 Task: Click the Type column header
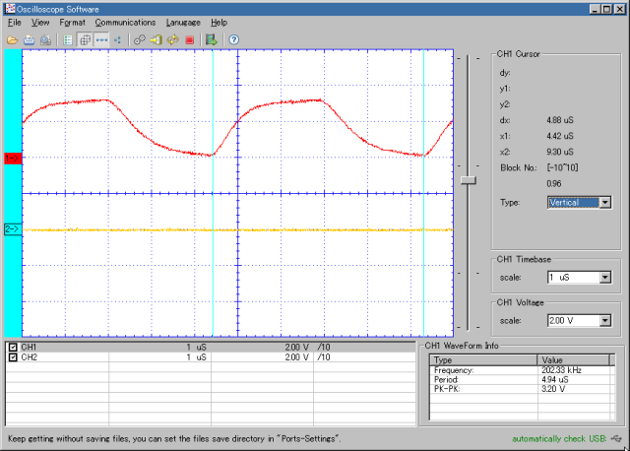click(x=483, y=359)
